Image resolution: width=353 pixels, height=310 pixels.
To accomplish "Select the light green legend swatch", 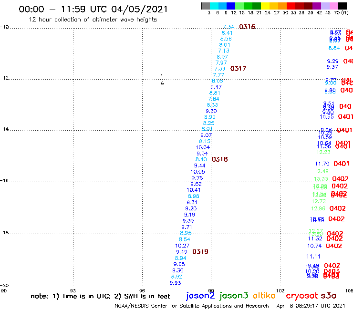I will coord(239,6).
